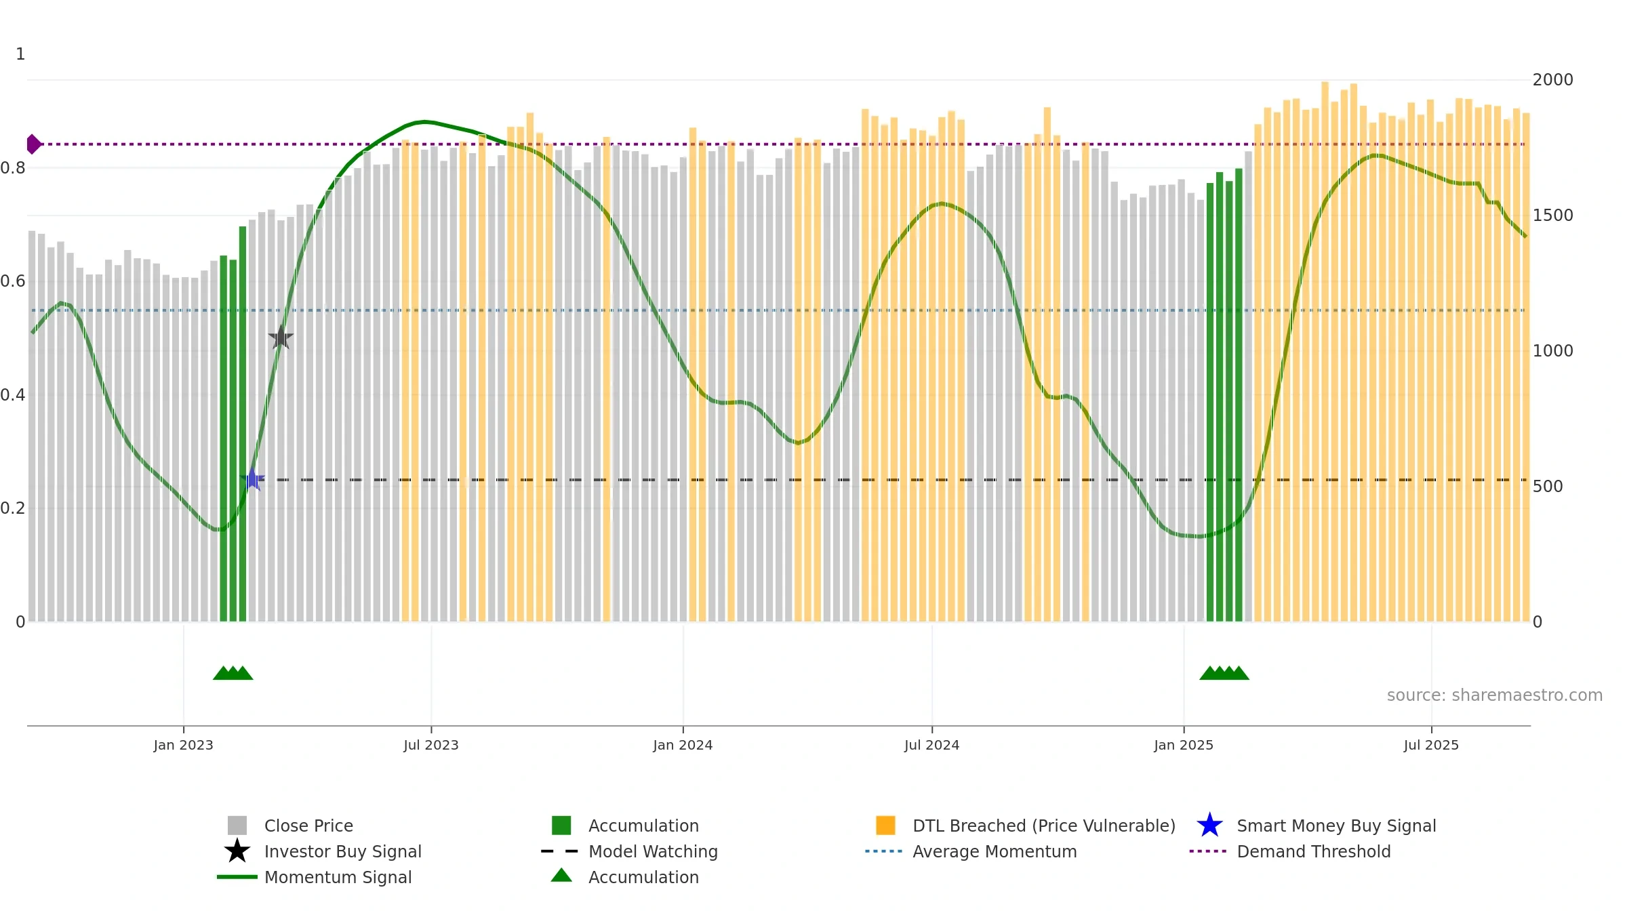Toggle the Close Price legend entry
Screen dimensions: 1627x915
pos(290,826)
